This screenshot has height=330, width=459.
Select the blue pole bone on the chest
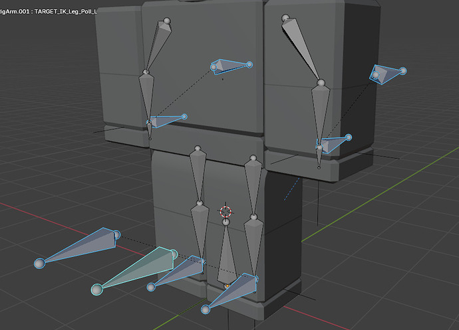[x=231, y=66]
